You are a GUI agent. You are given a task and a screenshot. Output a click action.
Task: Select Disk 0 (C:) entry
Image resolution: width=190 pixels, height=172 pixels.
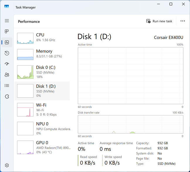click(42, 72)
